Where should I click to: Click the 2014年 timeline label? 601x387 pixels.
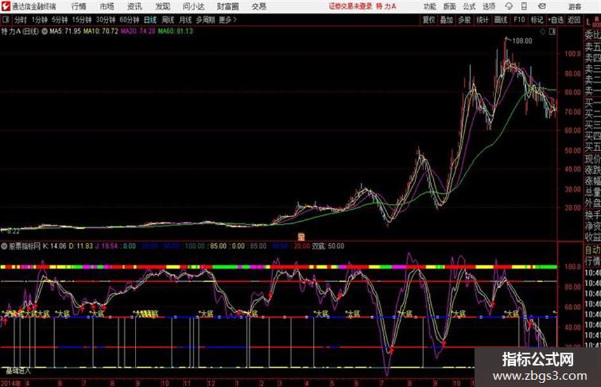click(11, 383)
